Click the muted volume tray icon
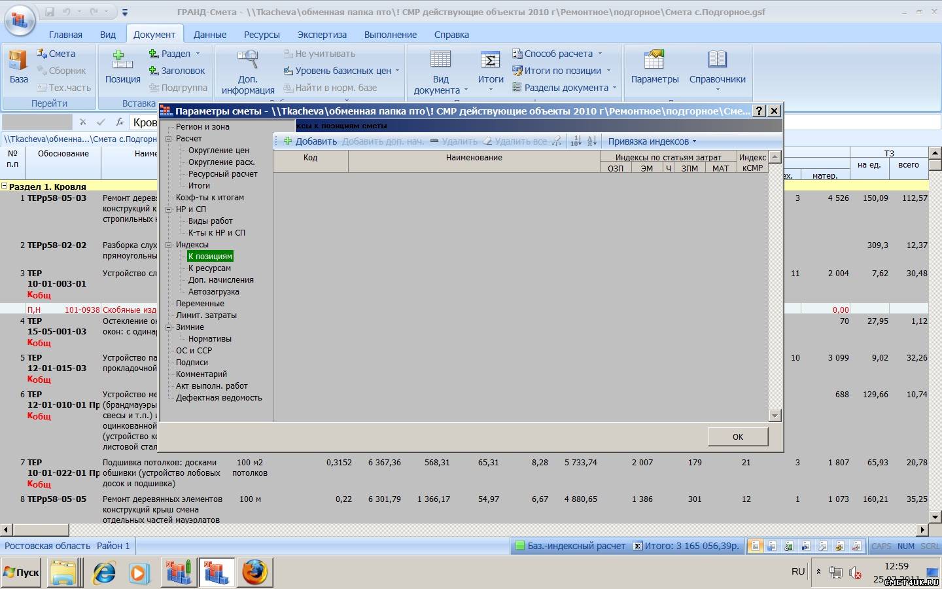 (854, 573)
